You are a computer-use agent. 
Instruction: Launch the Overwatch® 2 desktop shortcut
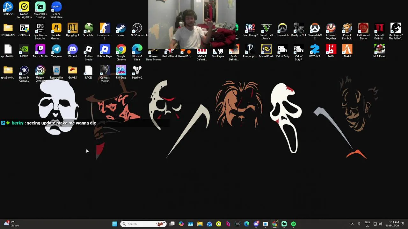pos(315,31)
